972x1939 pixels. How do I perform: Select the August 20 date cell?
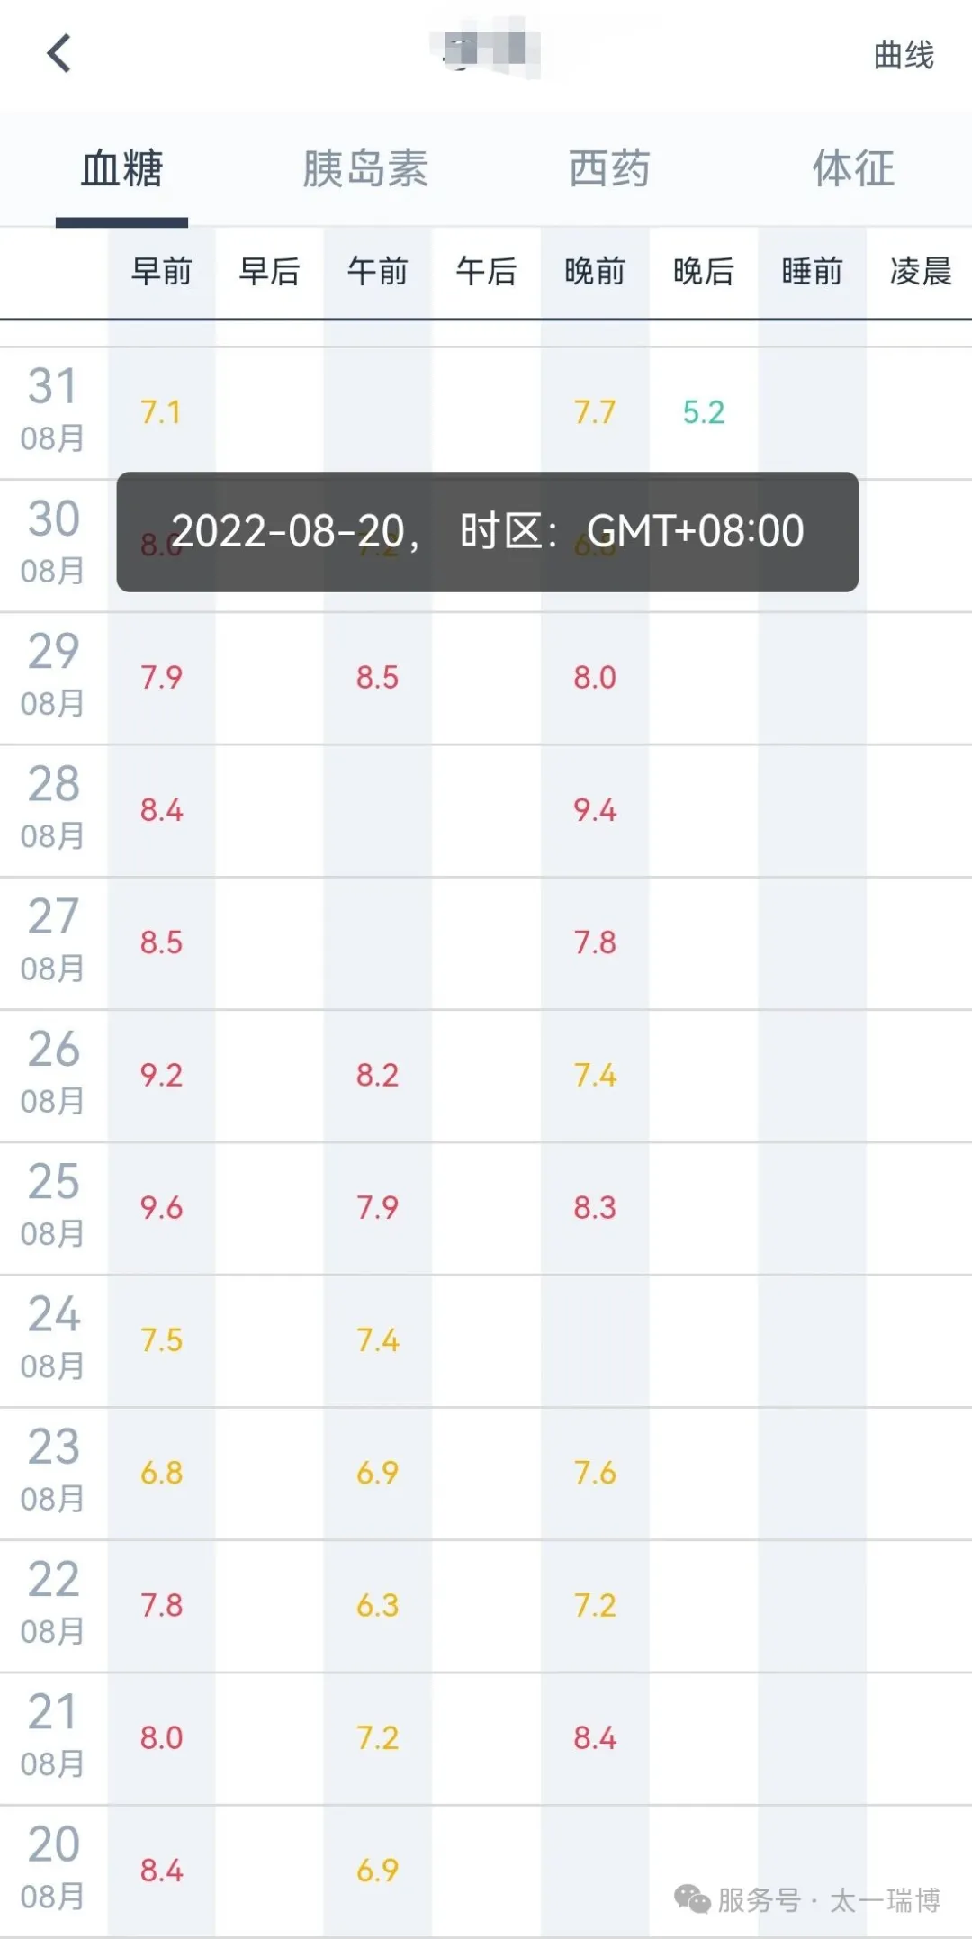pos(54,1869)
